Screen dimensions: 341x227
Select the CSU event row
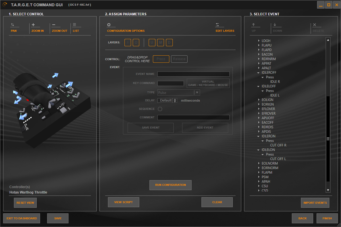[265, 186]
